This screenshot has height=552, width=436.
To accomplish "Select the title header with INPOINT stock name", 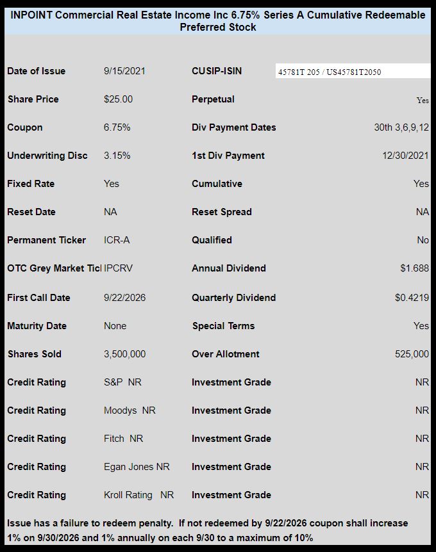I will pyautogui.click(x=218, y=21).
